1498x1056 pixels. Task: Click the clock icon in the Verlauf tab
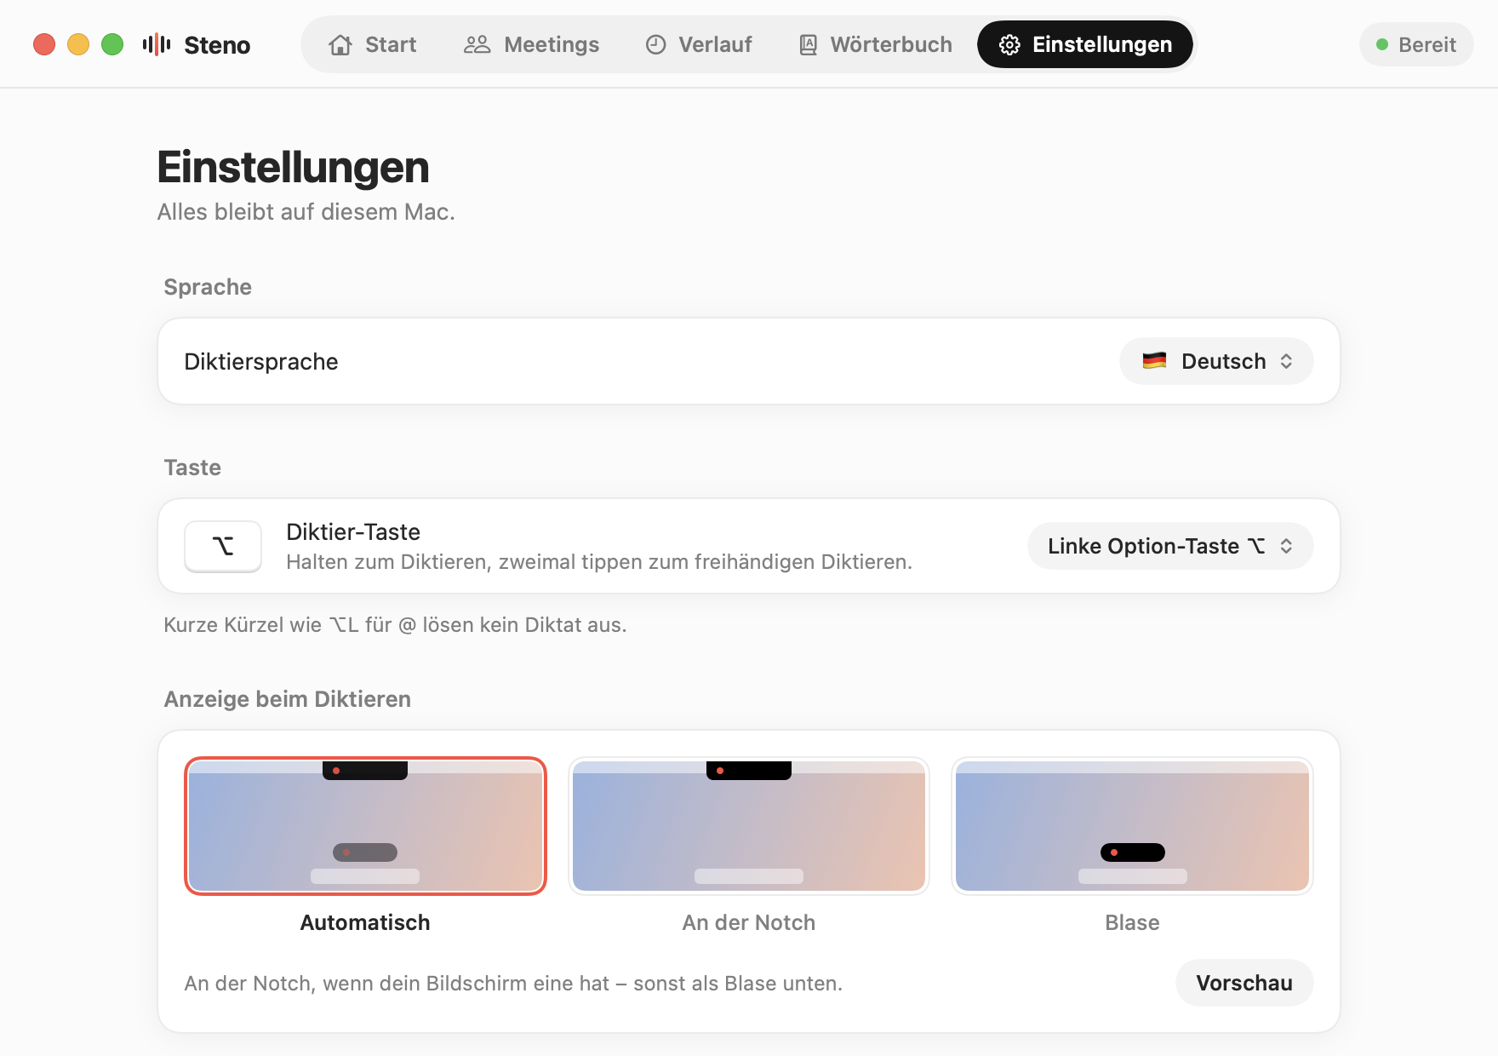coord(655,44)
